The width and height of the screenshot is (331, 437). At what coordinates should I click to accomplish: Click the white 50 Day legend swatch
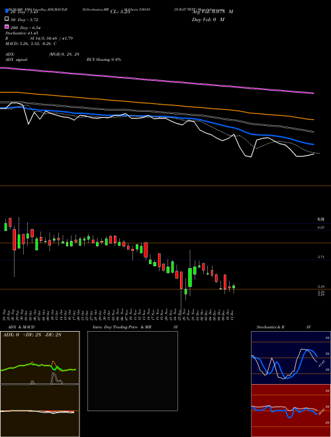7,19
